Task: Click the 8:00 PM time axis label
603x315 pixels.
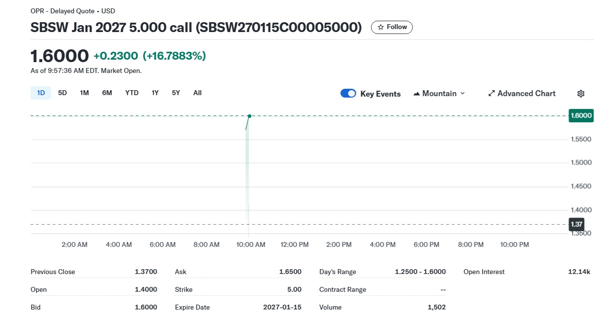Action: (x=470, y=245)
